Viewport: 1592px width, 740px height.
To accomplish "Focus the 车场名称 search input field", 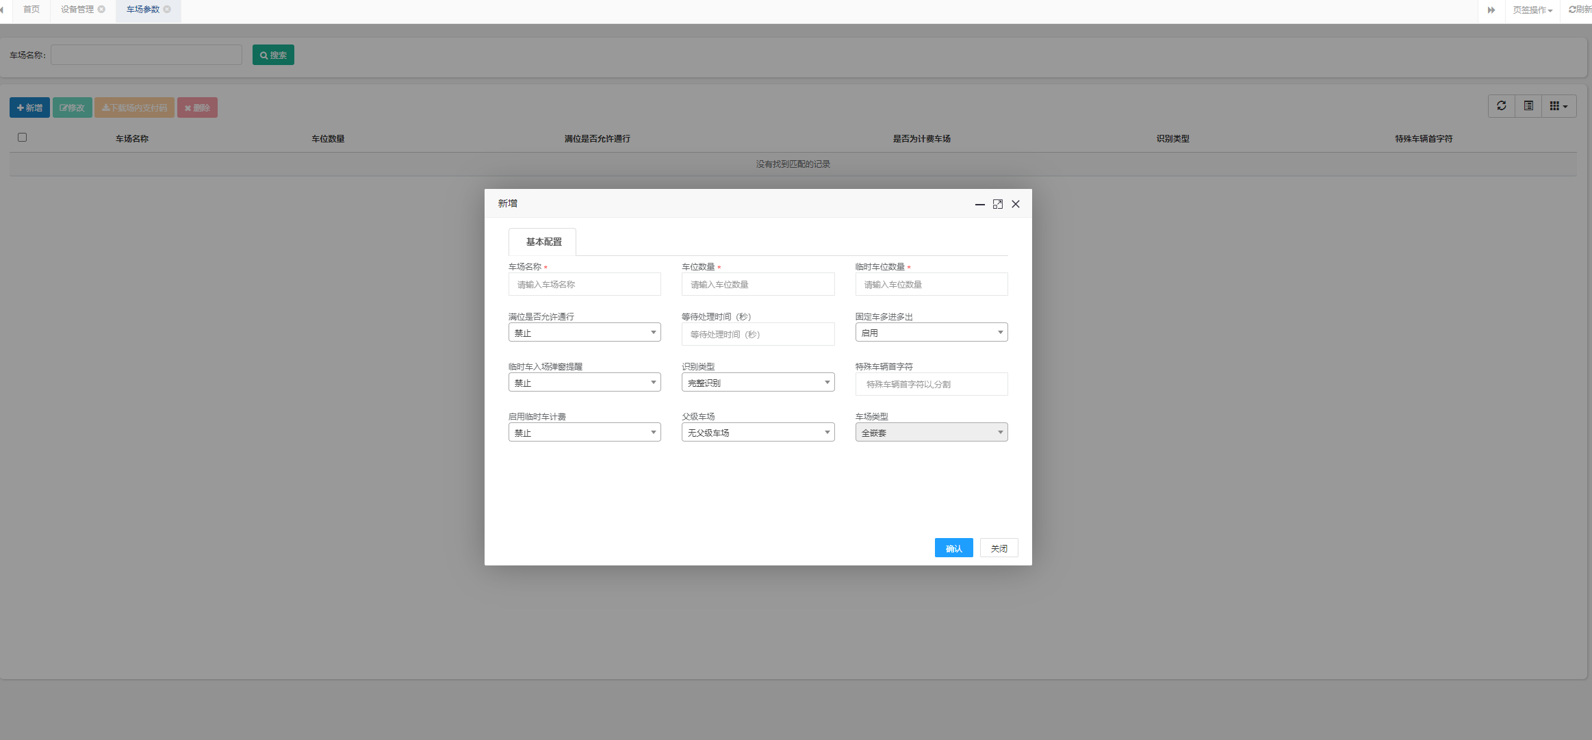I will [x=146, y=55].
